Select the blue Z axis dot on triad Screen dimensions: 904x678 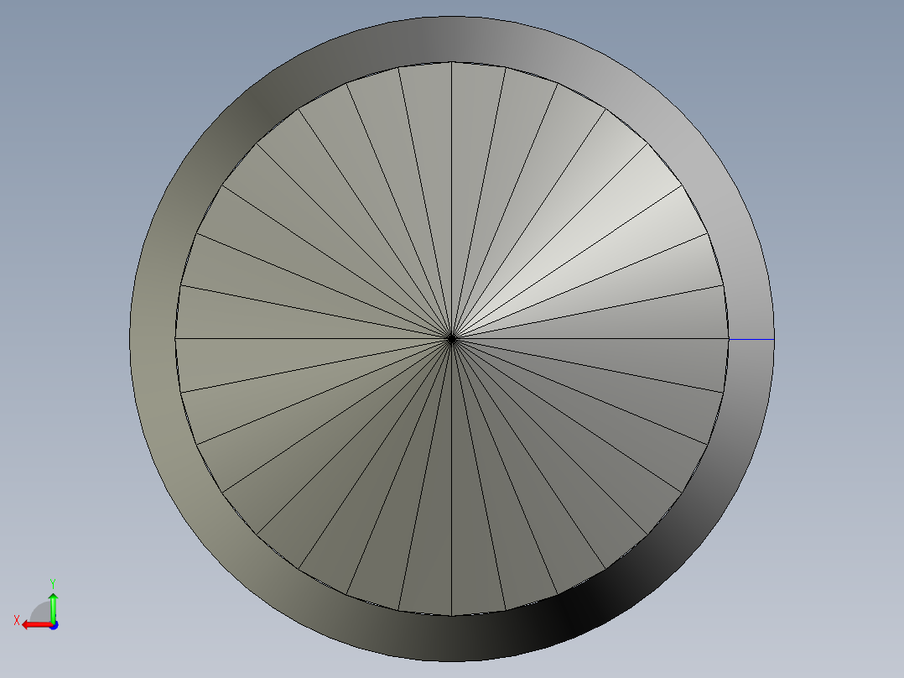click(53, 625)
